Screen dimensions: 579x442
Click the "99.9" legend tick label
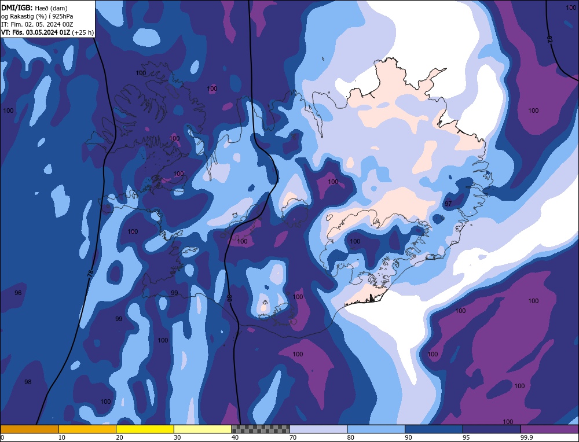click(x=527, y=437)
